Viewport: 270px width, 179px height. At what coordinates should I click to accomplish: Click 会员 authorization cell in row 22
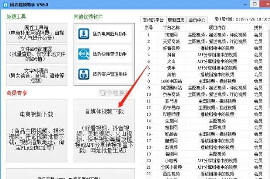258,174
